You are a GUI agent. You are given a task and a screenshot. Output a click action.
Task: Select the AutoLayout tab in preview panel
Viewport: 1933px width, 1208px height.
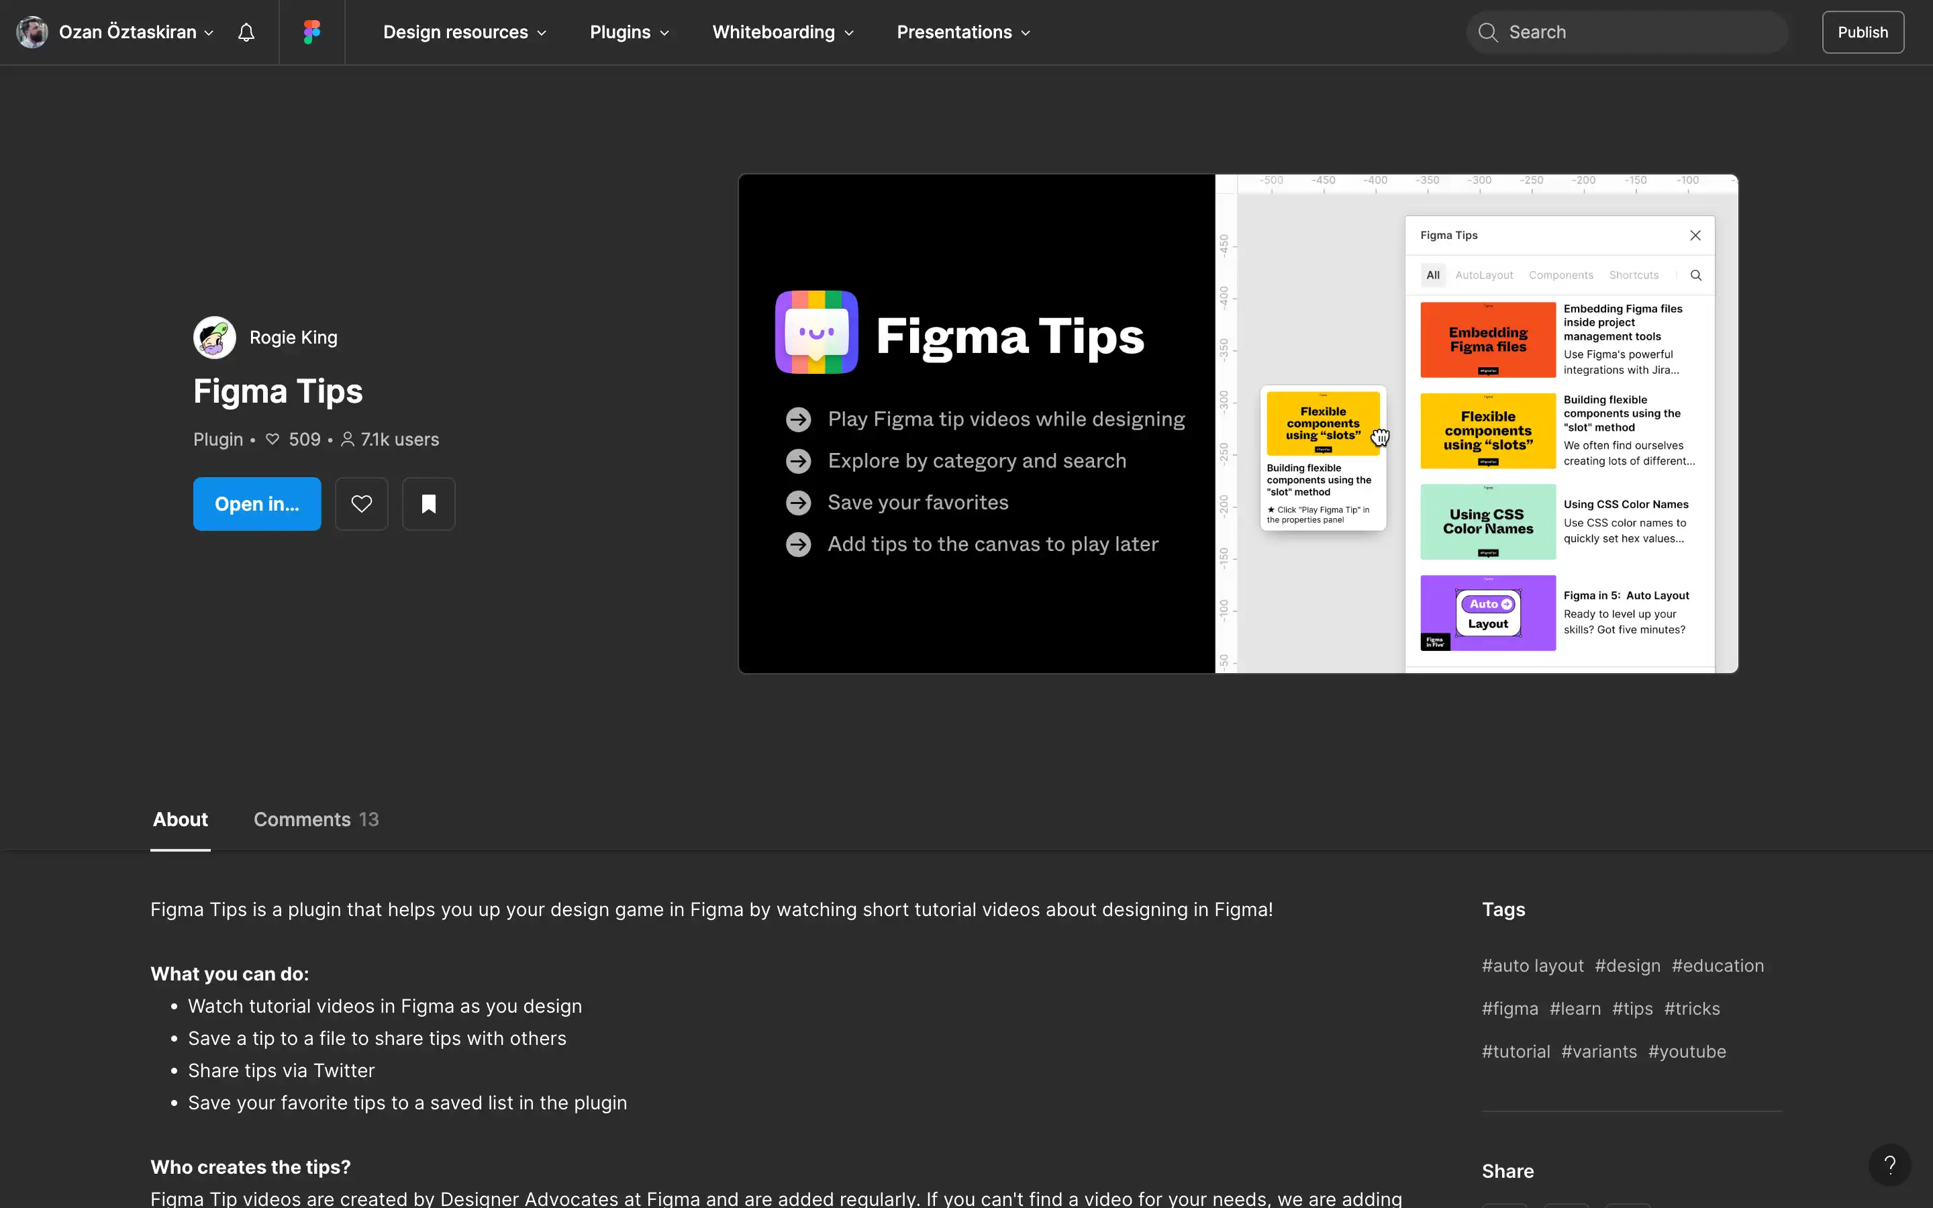[1484, 275]
